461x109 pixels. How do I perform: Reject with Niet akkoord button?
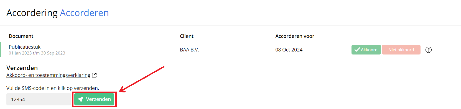pyautogui.click(x=401, y=50)
